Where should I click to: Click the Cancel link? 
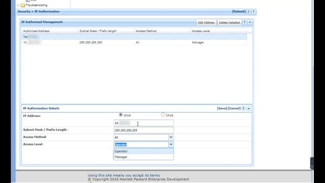coord(234,108)
